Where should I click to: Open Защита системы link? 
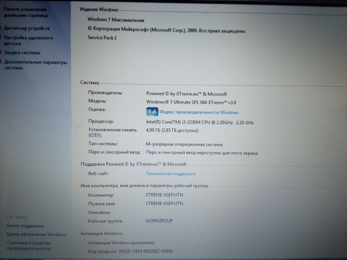click(x=22, y=53)
